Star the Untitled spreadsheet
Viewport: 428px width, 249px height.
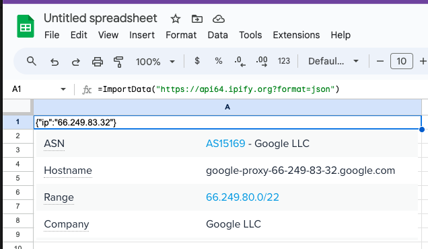[176, 19]
